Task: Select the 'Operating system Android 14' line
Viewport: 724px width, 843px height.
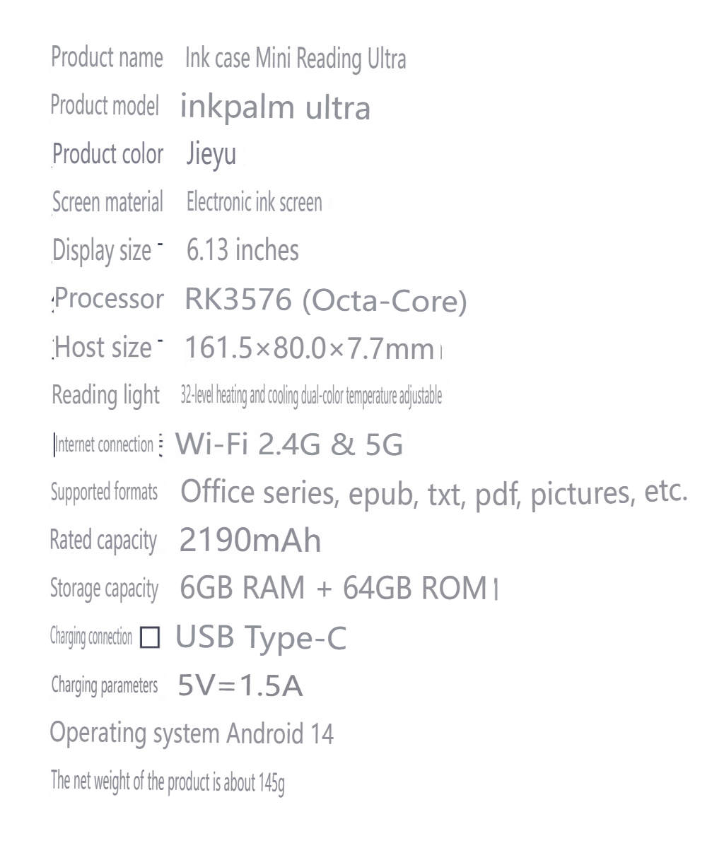Action: click(x=192, y=734)
